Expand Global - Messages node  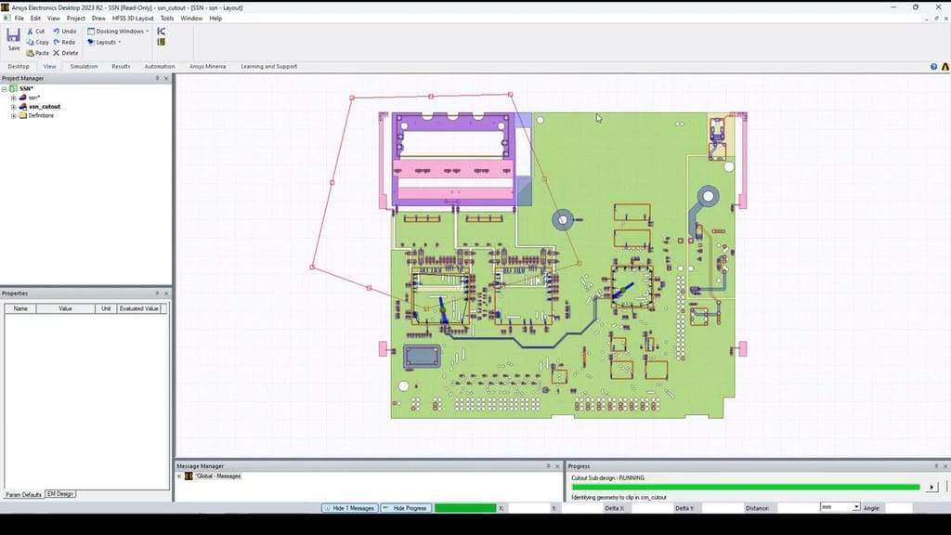[179, 476]
